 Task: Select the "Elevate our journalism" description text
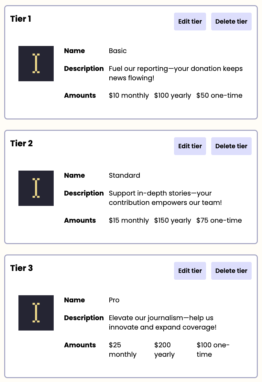162,322
